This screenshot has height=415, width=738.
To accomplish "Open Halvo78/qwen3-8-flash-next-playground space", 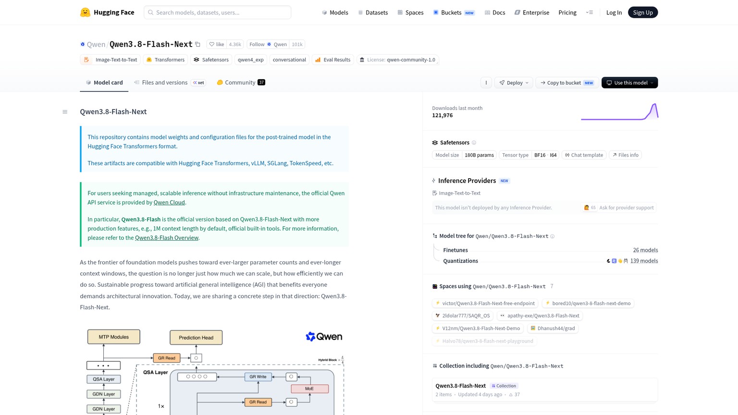I will (x=484, y=341).
